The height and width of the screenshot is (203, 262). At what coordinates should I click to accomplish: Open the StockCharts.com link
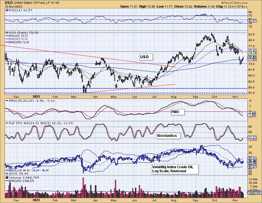[x=236, y=3]
